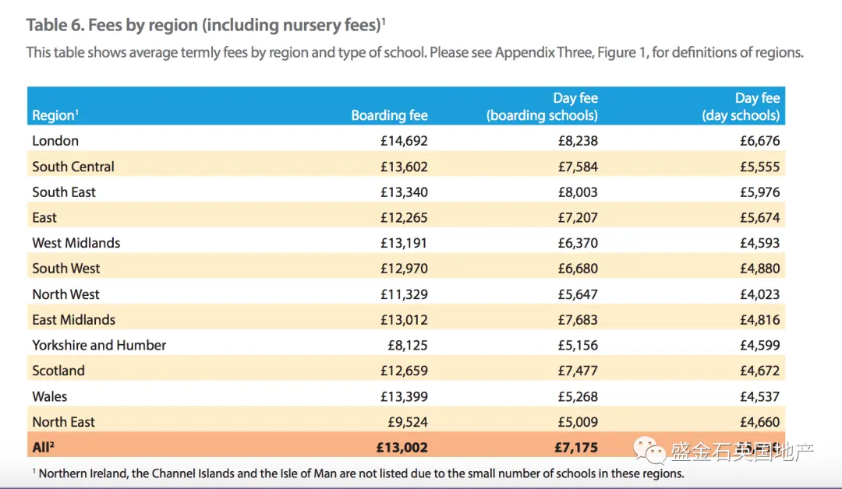Click the Appendix Three description sentence
842x489 pixels.
[415, 52]
